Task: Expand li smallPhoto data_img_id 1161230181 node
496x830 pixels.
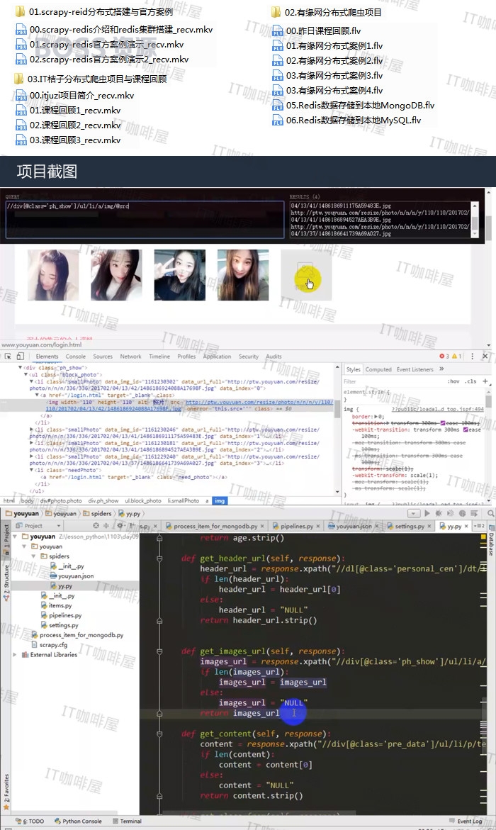Action: click(x=31, y=443)
